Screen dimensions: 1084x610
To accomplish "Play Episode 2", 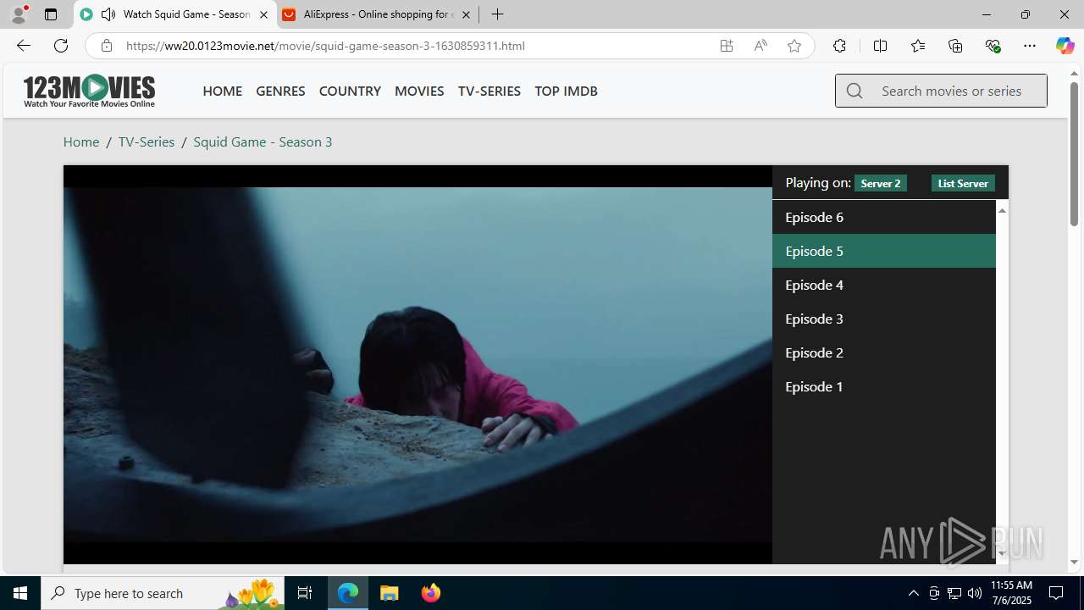I will point(883,352).
